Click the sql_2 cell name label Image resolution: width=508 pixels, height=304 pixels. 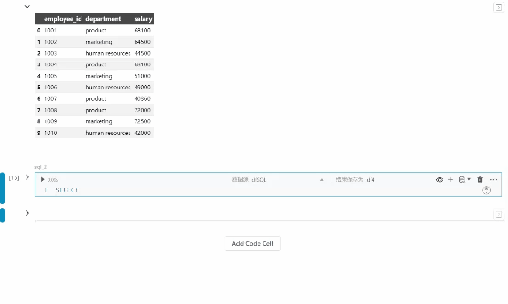[40, 167]
